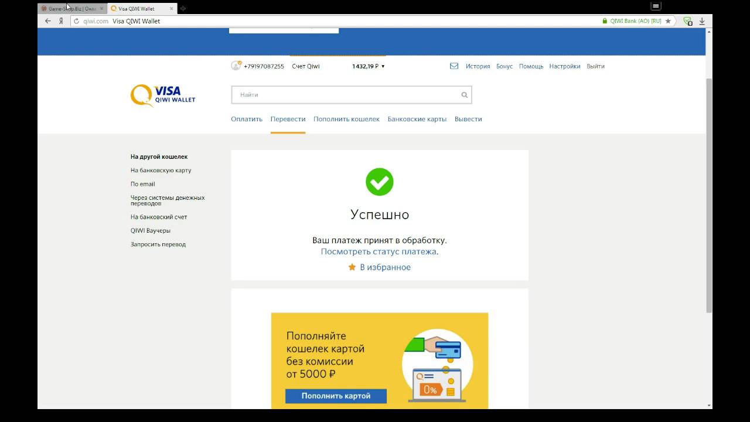This screenshot has width=750, height=422.
Task: Click the Успешно heading
Action: point(380,215)
